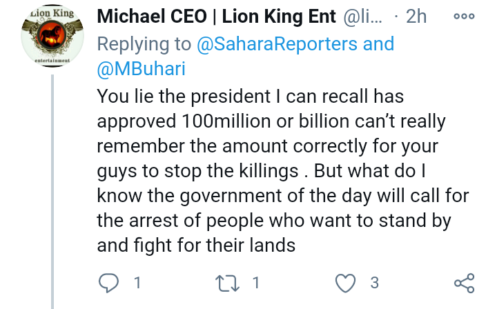
Task: Visit the @MBuhari mention link
Action: [141, 69]
